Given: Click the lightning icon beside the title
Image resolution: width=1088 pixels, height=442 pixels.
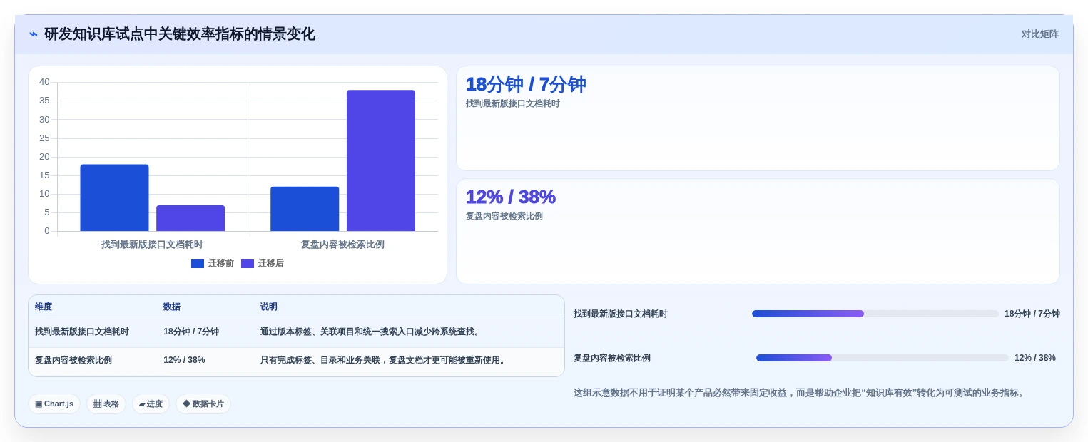Looking at the screenshot, I should click(x=34, y=34).
